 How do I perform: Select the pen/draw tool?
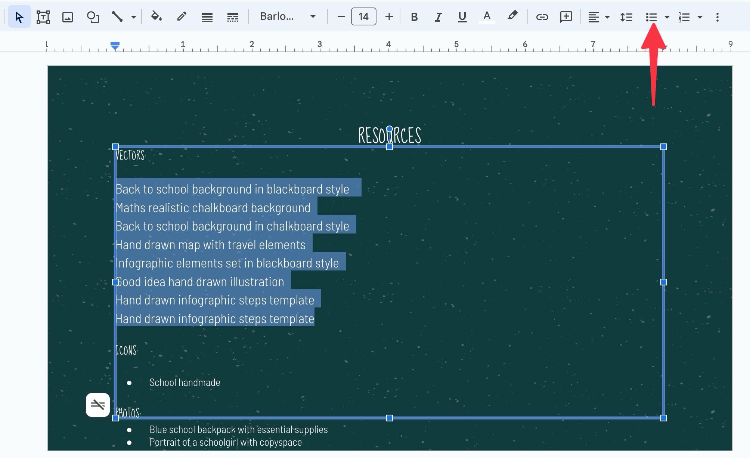pos(181,16)
